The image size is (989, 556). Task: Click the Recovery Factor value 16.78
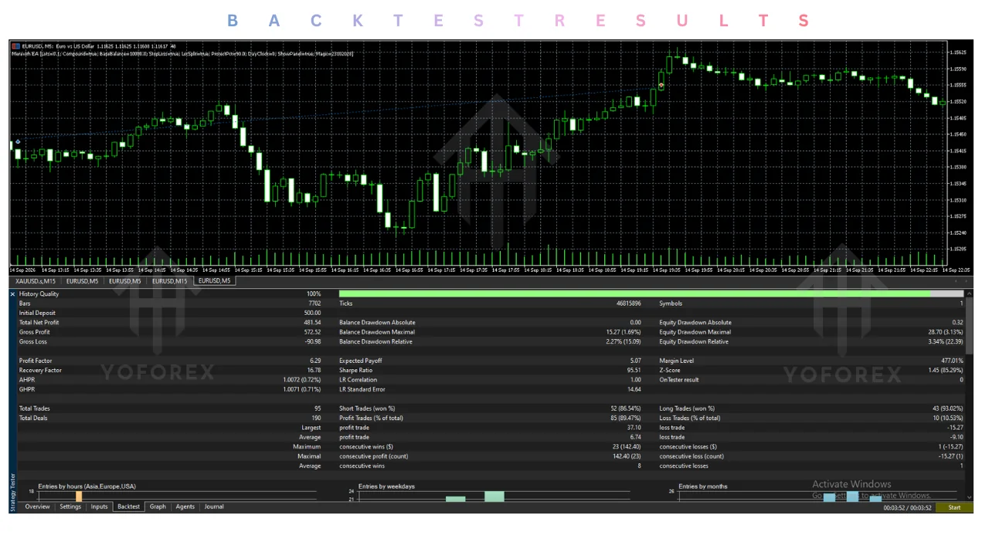point(314,370)
